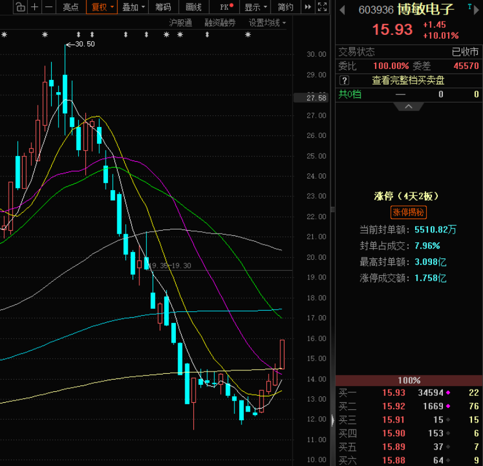Click the last red limit-up candlestick
Viewport: 483px width, 466px height.
pos(282,354)
